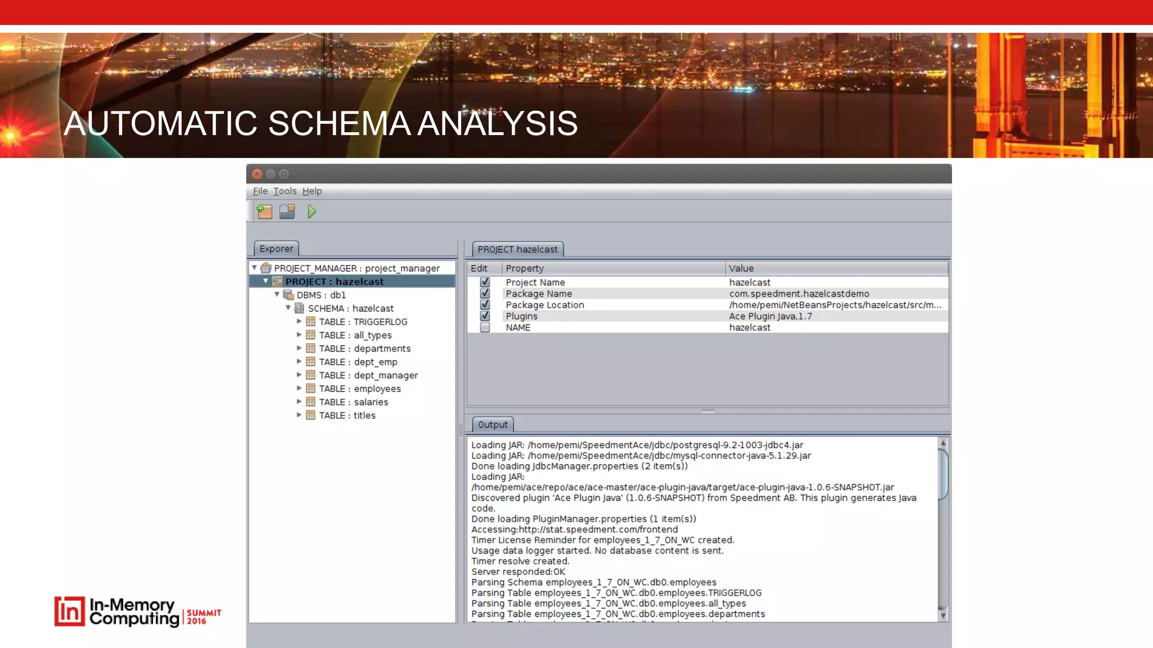Click the Output scrollbar down arrow

[x=943, y=615]
